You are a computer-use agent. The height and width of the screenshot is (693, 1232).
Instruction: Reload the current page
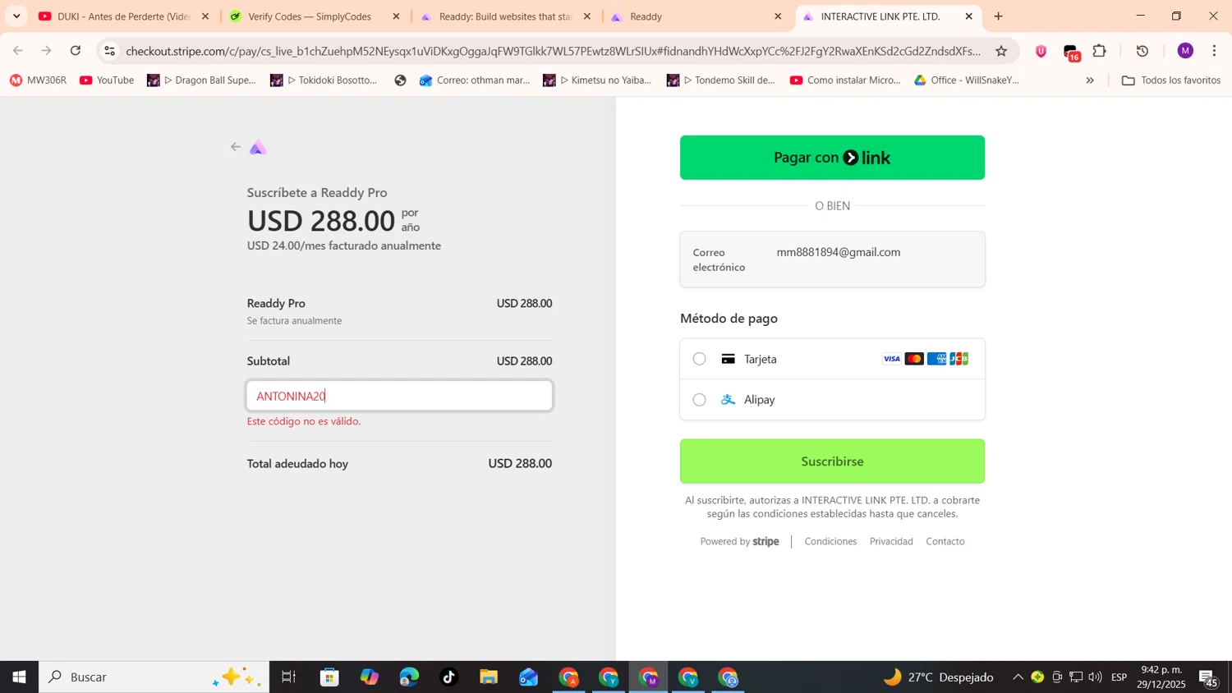click(76, 51)
